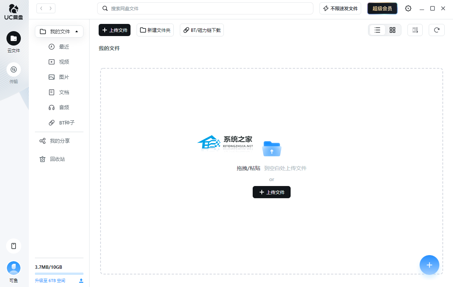Open the settings hexagon icon
The height and width of the screenshot is (287, 453).
point(408,8)
